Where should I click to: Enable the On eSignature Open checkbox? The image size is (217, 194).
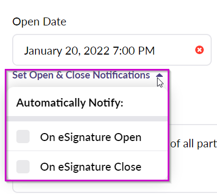pos(23,136)
